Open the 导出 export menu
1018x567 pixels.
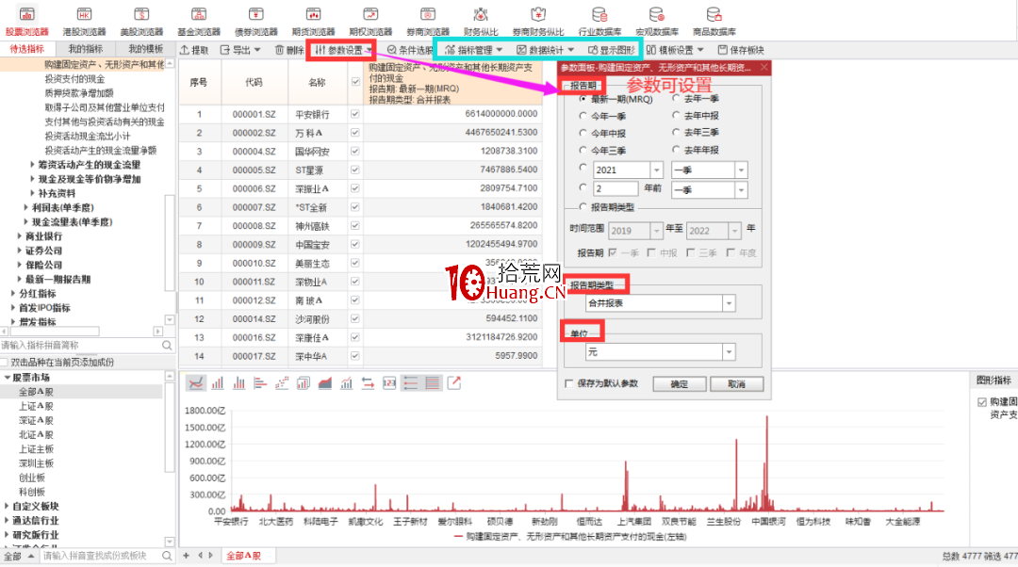pyautogui.click(x=240, y=50)
